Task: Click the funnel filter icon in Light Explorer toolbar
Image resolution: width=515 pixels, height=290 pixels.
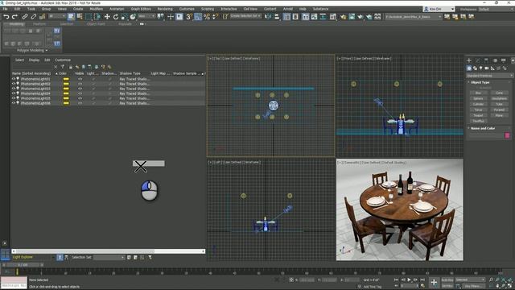Action: [x=63, y=67]
